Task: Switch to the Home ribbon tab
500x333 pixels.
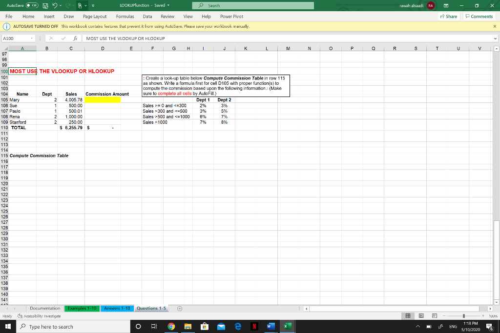Action: (28, 16)
